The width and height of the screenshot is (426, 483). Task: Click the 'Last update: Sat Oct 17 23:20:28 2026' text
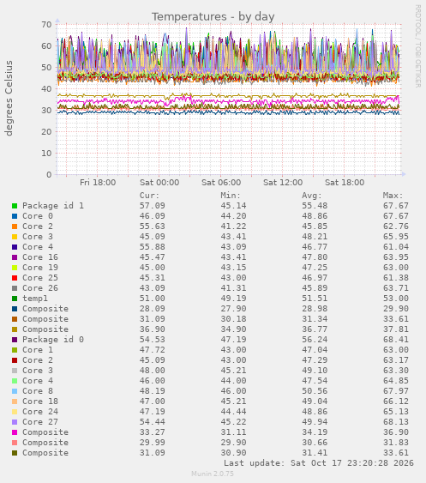tap(319, 463)
